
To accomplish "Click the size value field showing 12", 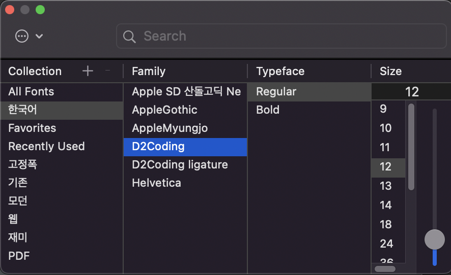I will coord(411,92).
